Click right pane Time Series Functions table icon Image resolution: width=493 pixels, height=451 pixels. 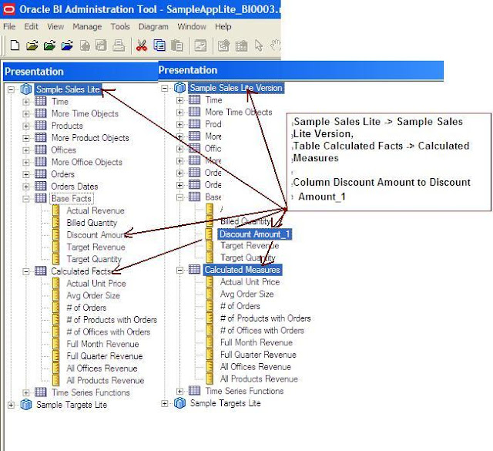click(x=194, y=391)
